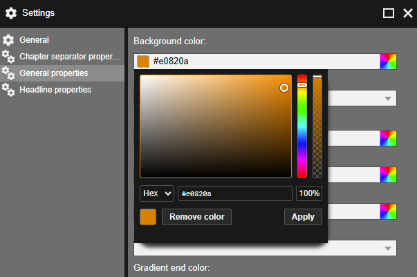The width and height of the screenshot is (417, 277).
Task: Click the gears icon beside Chapter separator
Action: click(x=8, y=57)
